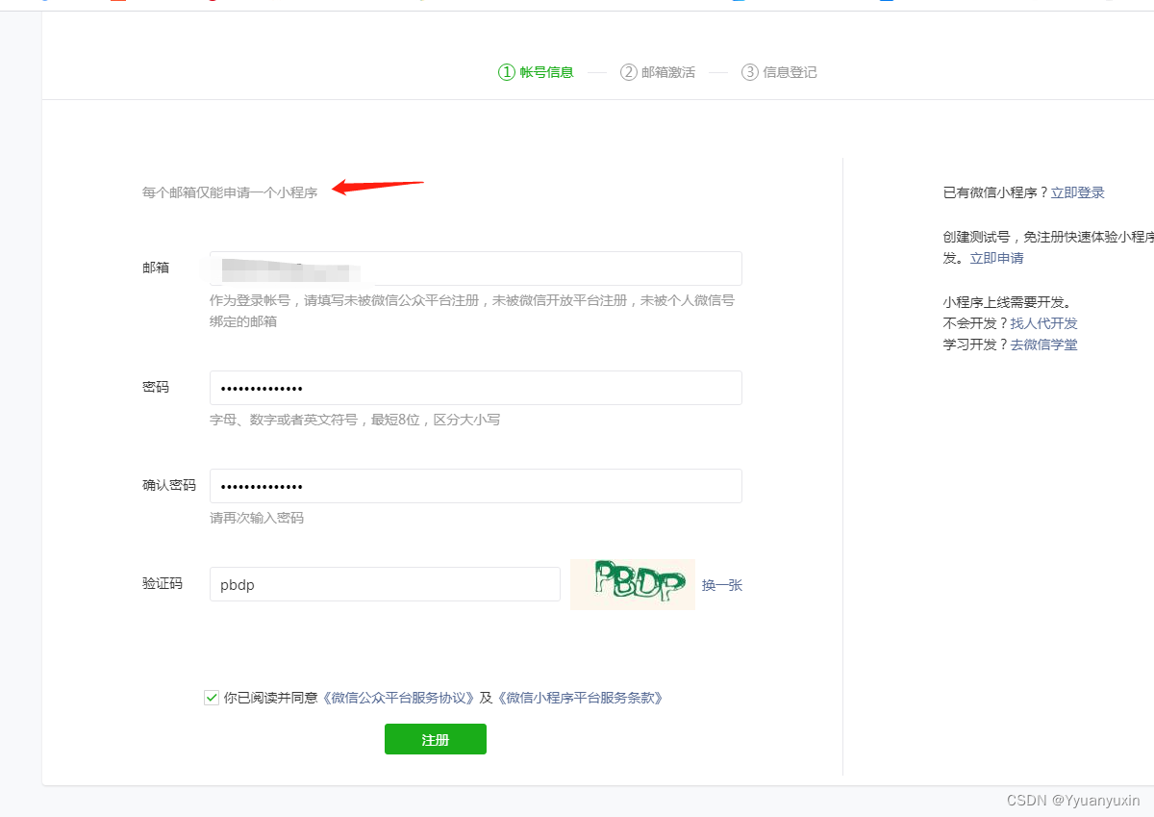Open the 找人代开发 link
The width and height of the screenshot is (1154, 817).
click(1044, 323)
